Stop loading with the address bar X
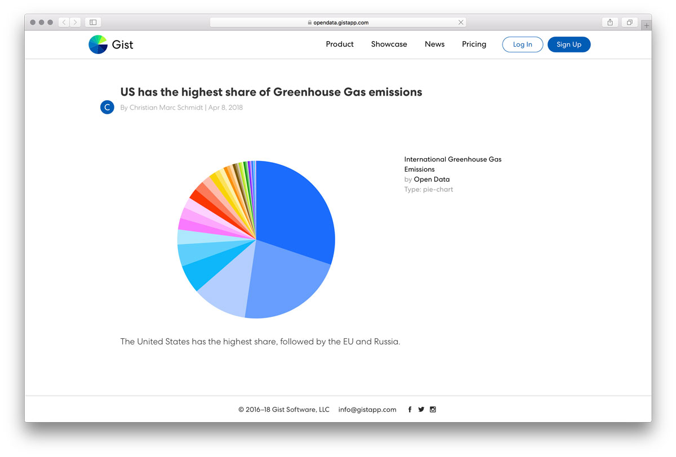This screenshot has width=676, height=457. (461, 23)
